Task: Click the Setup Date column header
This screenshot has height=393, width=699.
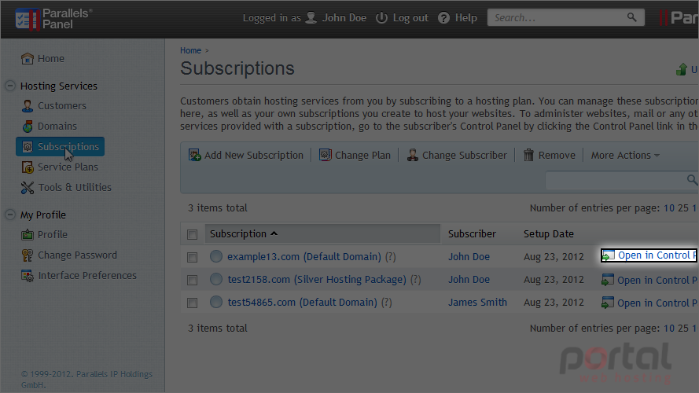Action: 548,233
